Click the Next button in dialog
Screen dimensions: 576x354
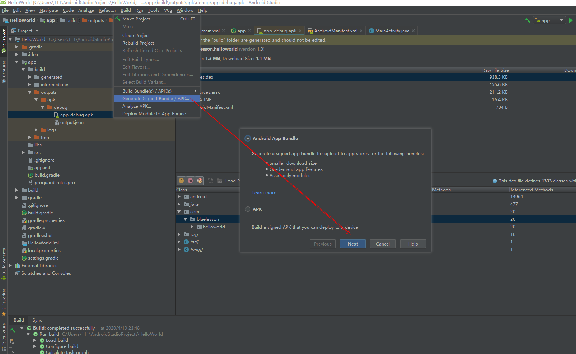point(353,244)
